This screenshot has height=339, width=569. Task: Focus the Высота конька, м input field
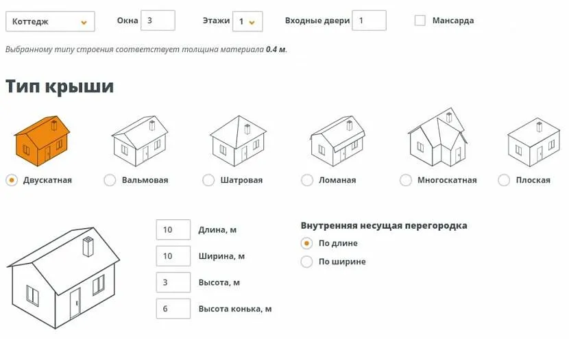pos(173,309)
